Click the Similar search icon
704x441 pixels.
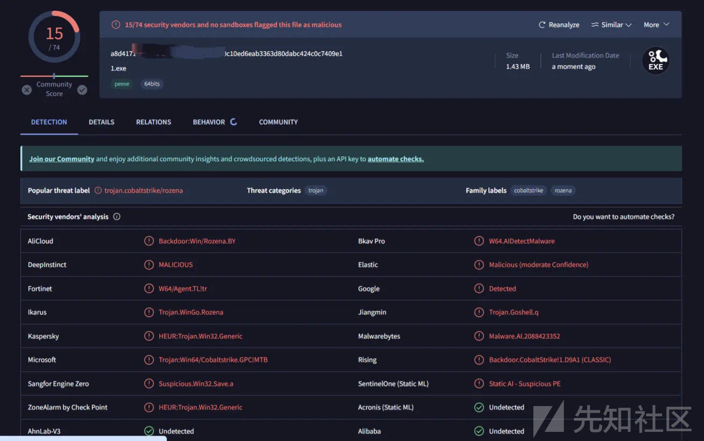pyautogui.click(x=595, y=25)
